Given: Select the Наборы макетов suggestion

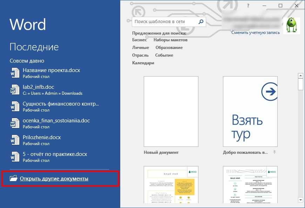Looking at the screenshot, I should pyautogui.click(x=170, y=40).
